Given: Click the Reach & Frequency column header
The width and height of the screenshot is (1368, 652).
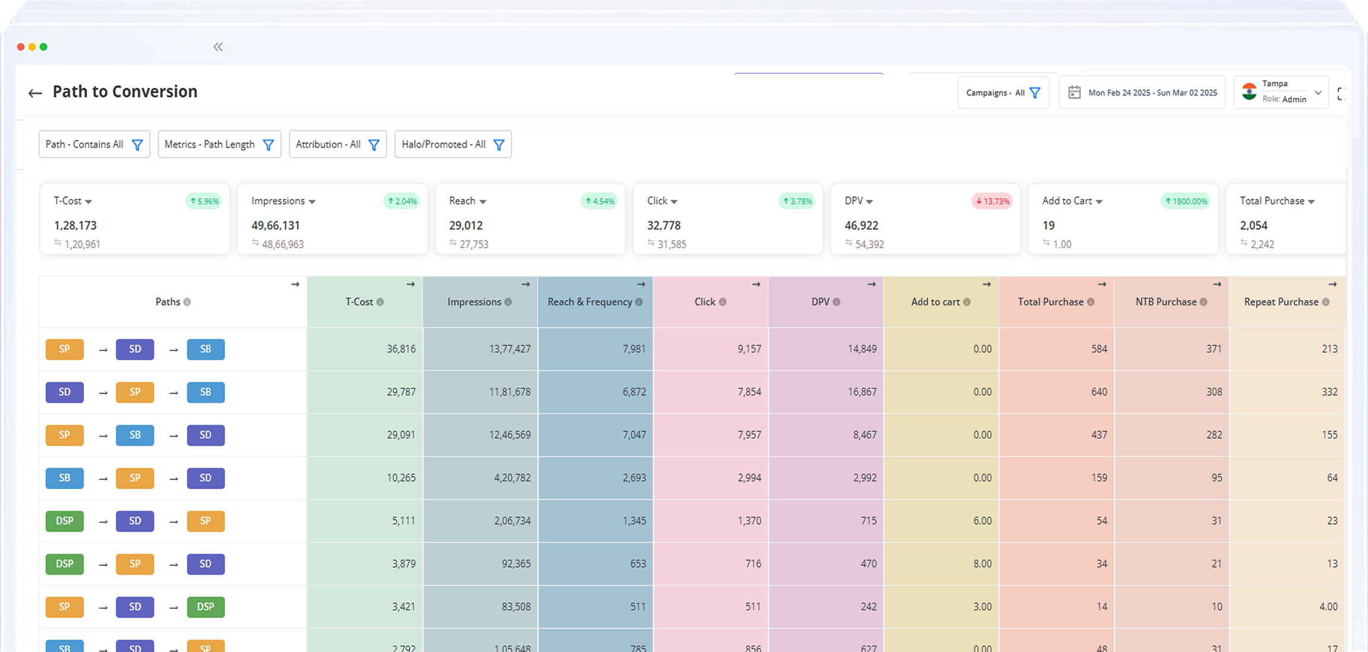Looking at the screenshot, I should pyautogui.click(x=589, y=302).
